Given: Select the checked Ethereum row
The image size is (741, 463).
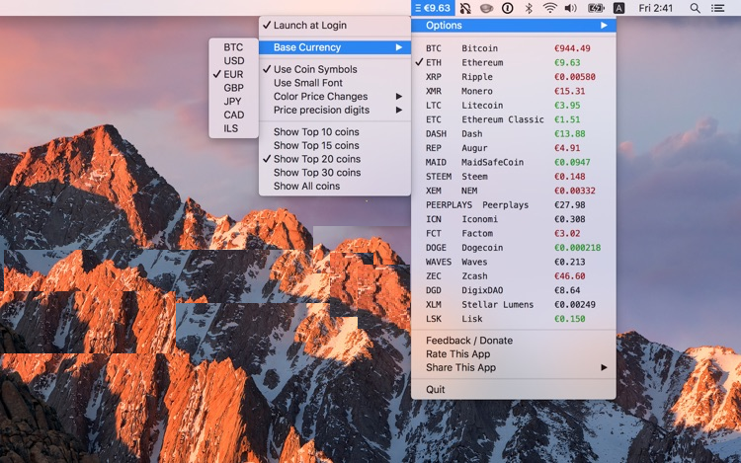Looking at the screenshot, I should click(x=513, y=63).
